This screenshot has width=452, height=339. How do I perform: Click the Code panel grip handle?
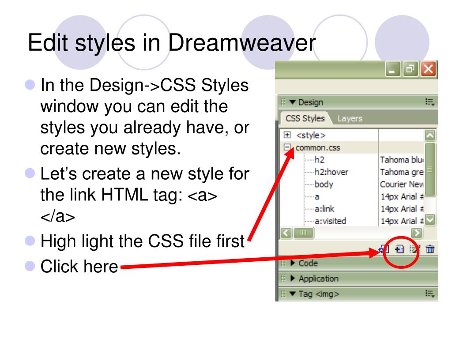(283, 263)
